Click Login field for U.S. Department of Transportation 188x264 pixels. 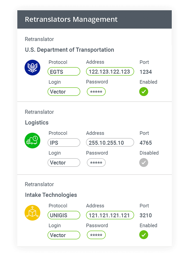click(x=64, y=92)
